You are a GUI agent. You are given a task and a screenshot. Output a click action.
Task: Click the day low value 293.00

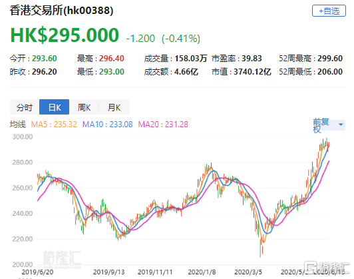tap(112, 72)
